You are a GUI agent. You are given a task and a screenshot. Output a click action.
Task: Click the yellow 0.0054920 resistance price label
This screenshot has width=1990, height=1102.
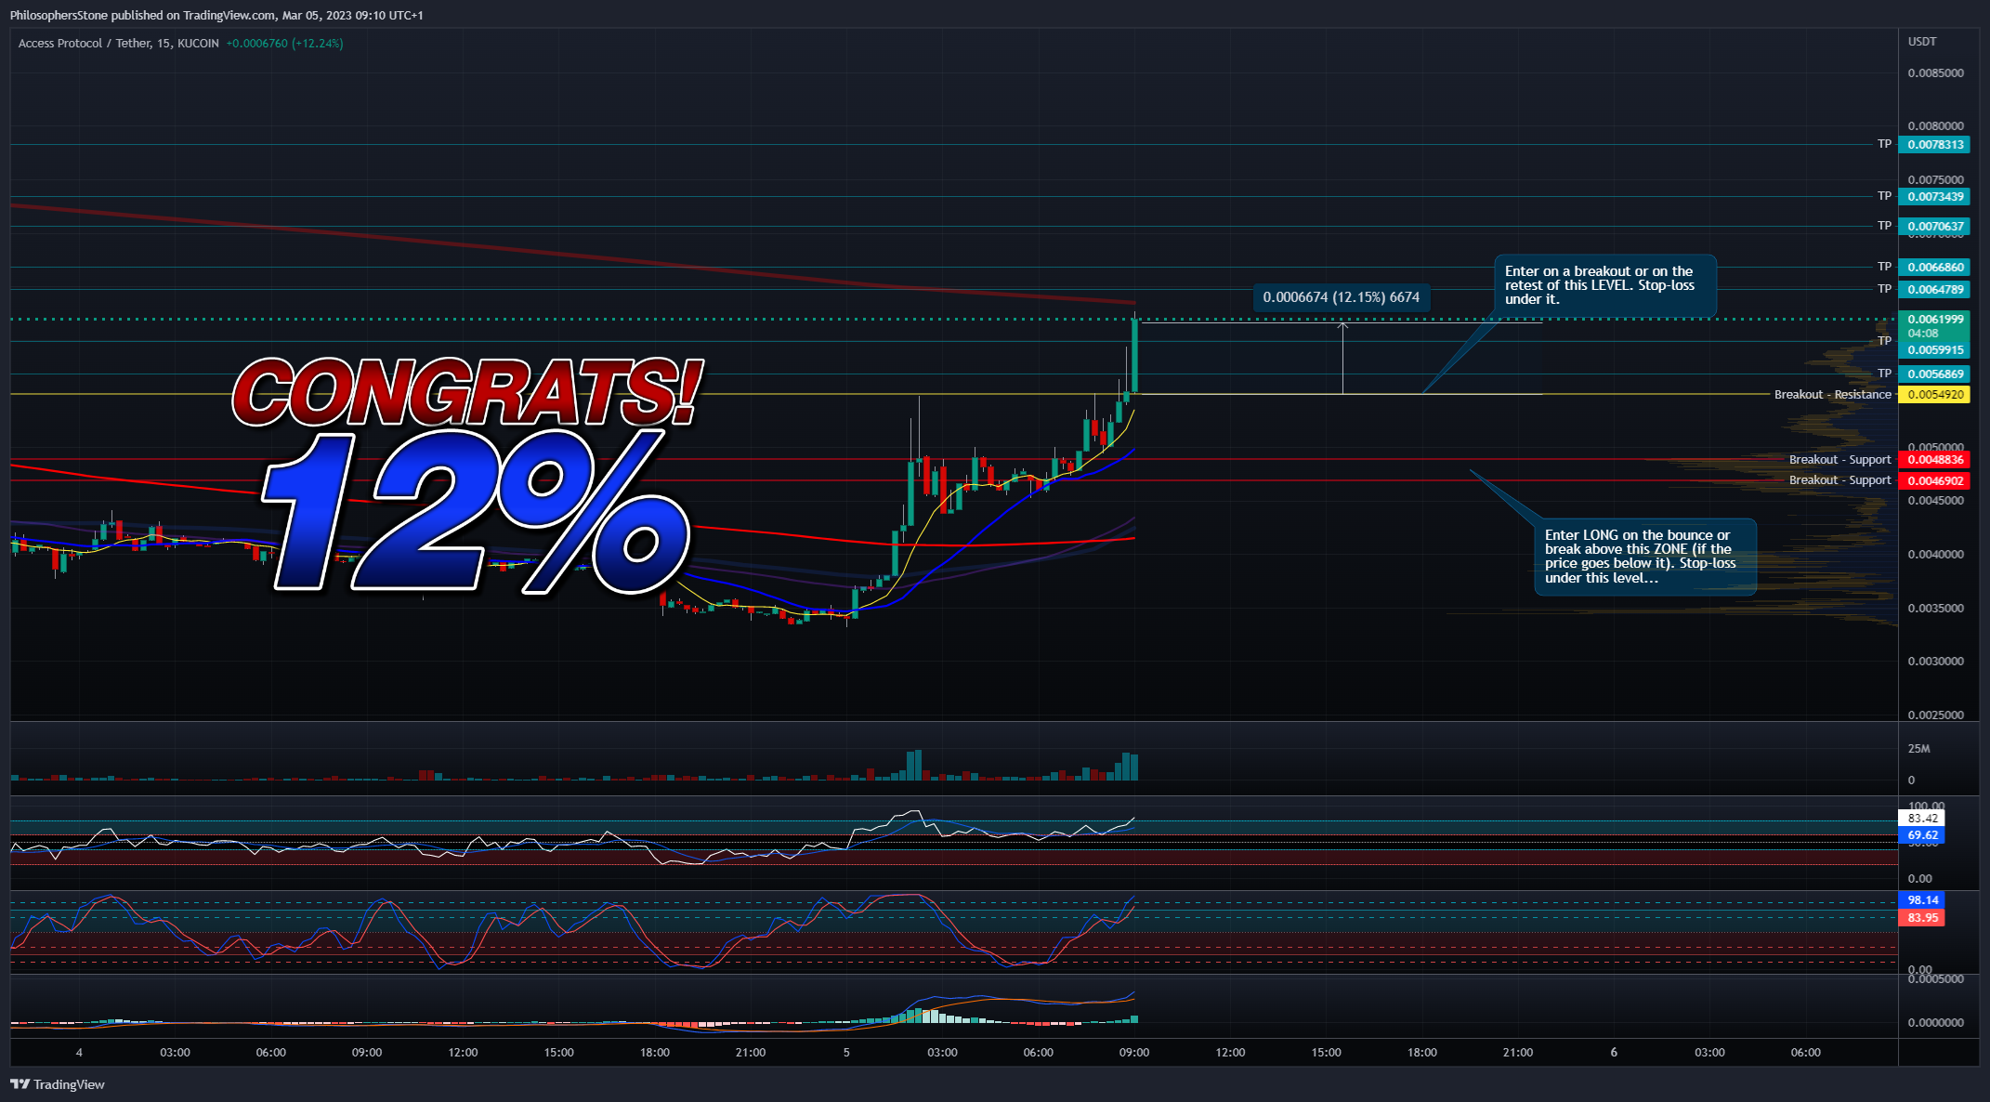point(1935,394)
